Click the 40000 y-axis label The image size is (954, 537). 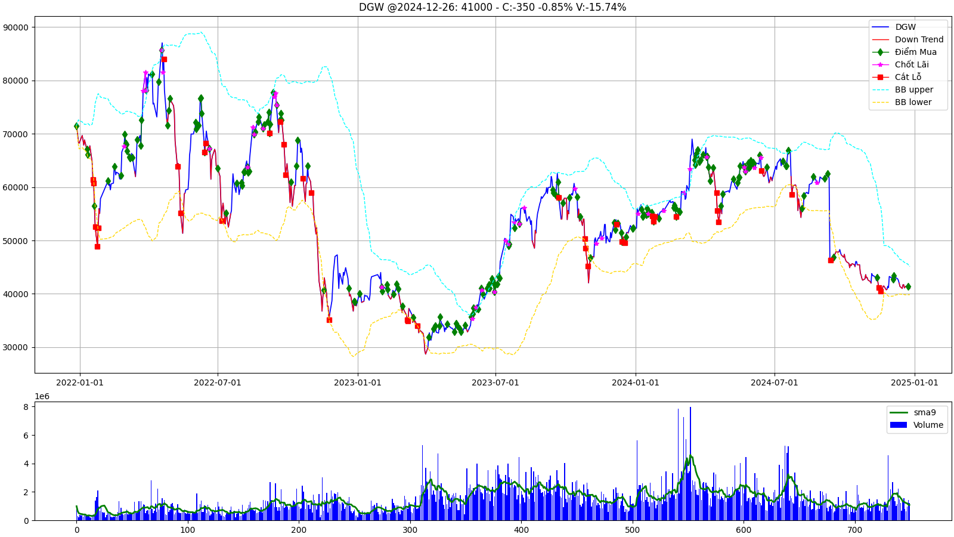click(16, 294)
